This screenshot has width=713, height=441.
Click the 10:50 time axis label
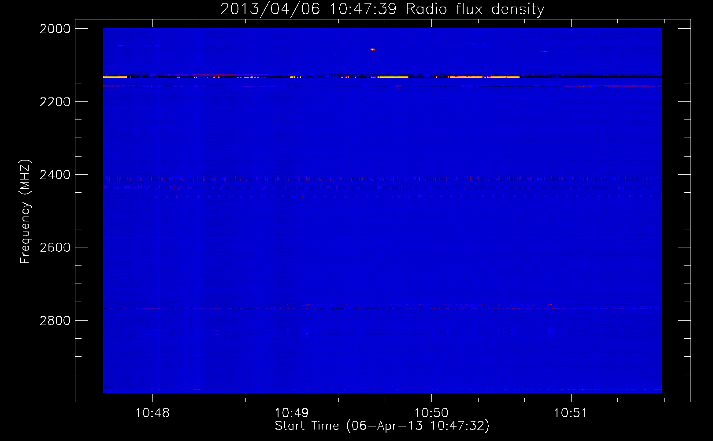(431, 413)
